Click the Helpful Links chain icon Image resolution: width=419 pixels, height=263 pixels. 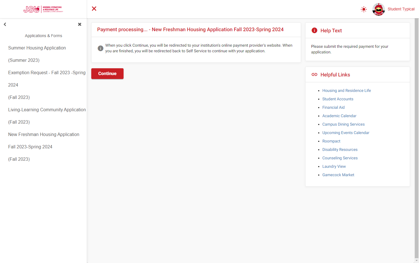pos(315,74)
